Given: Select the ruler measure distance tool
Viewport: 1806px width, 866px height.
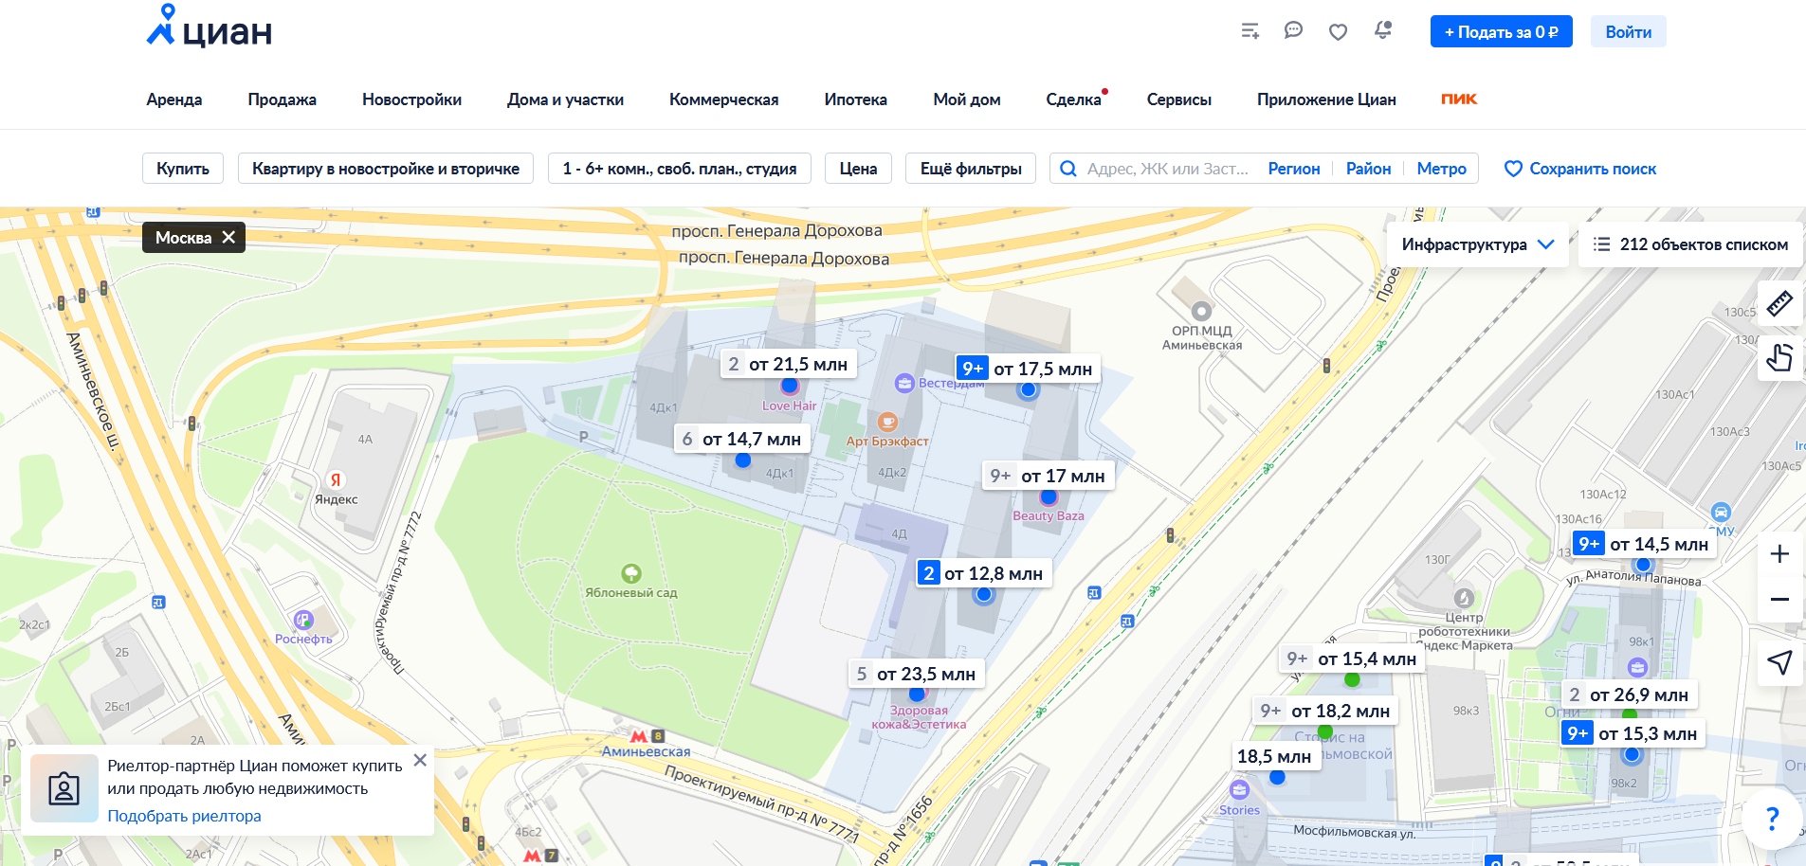Looking at the screenshot, I should coord(1779,304).
